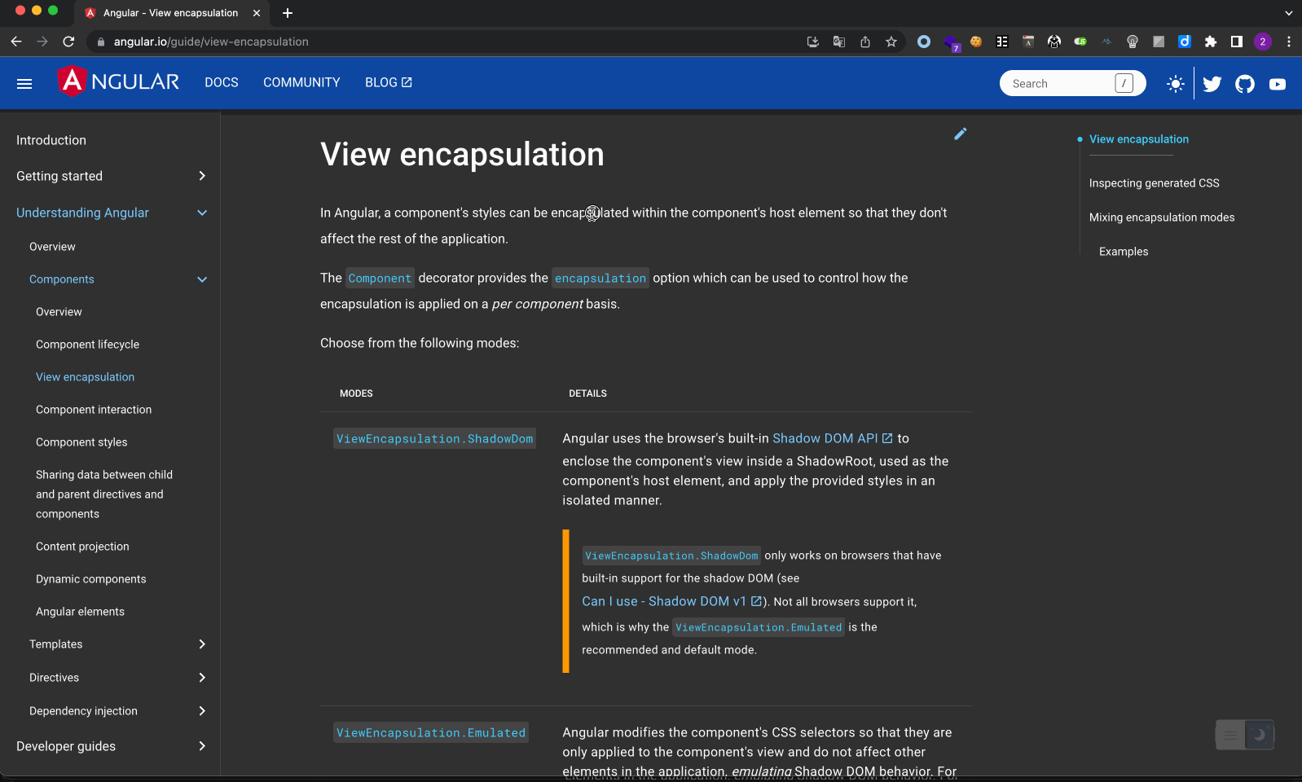Open the hamburger sidebar menu
This screenshot has width=1302, height=782.
coord(24,83)
